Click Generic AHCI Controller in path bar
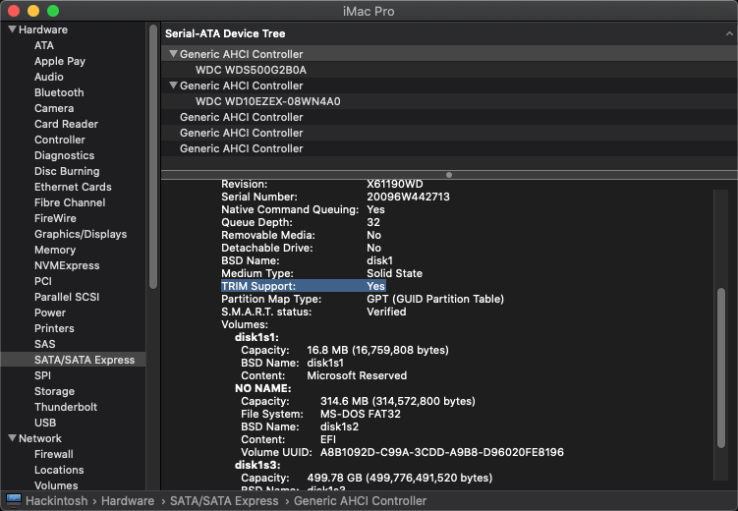 click(360, 500)
